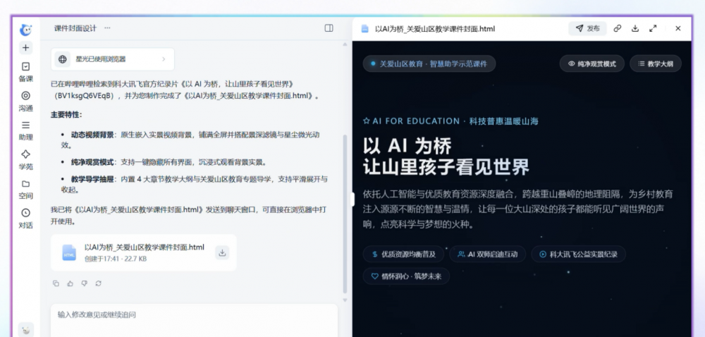Open the 助理 section in sidebar

[25, 130]
